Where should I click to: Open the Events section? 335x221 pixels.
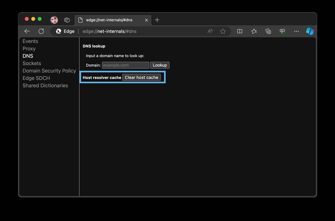(x=30, y=41)
